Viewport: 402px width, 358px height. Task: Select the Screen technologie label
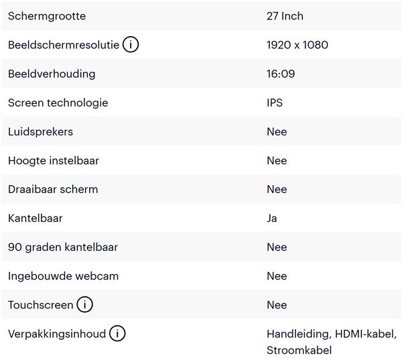[x=58, y=103]
